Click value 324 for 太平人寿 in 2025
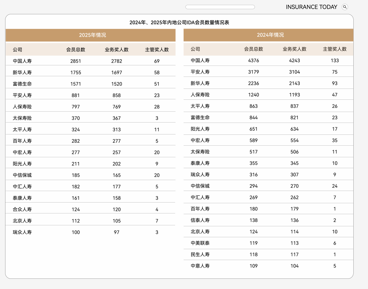This screenshot has width=368, height=289. pyautogui.click(x=76, y=130)
